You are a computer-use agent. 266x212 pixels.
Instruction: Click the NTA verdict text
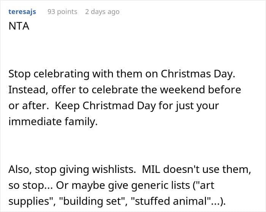(19, 27)
